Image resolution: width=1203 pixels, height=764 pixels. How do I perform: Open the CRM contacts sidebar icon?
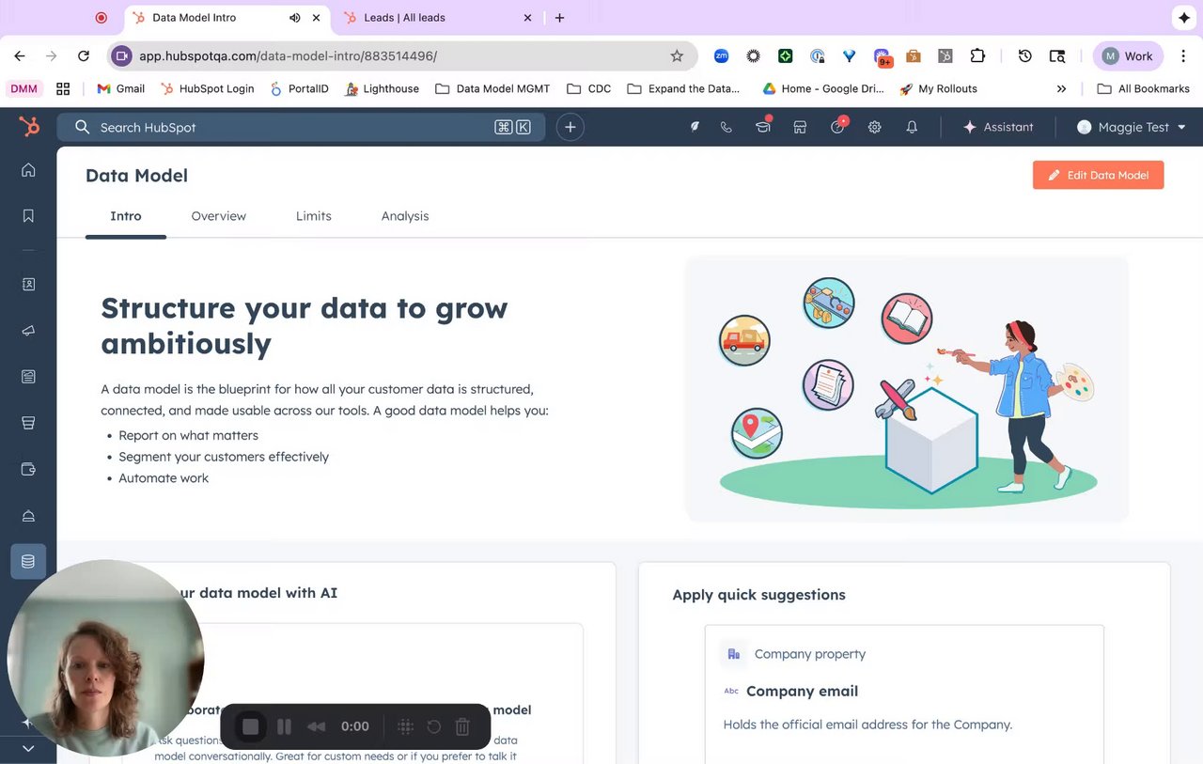28,285
